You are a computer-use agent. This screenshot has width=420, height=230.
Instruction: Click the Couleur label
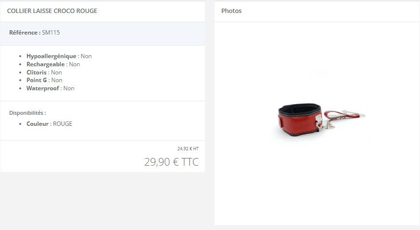point(38,124)
